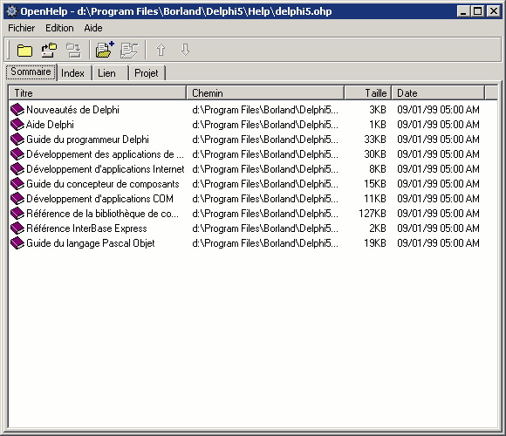Open the Edition menu
Image resolution: width=506 pixels, height=436 pixels.
[59, 28]
